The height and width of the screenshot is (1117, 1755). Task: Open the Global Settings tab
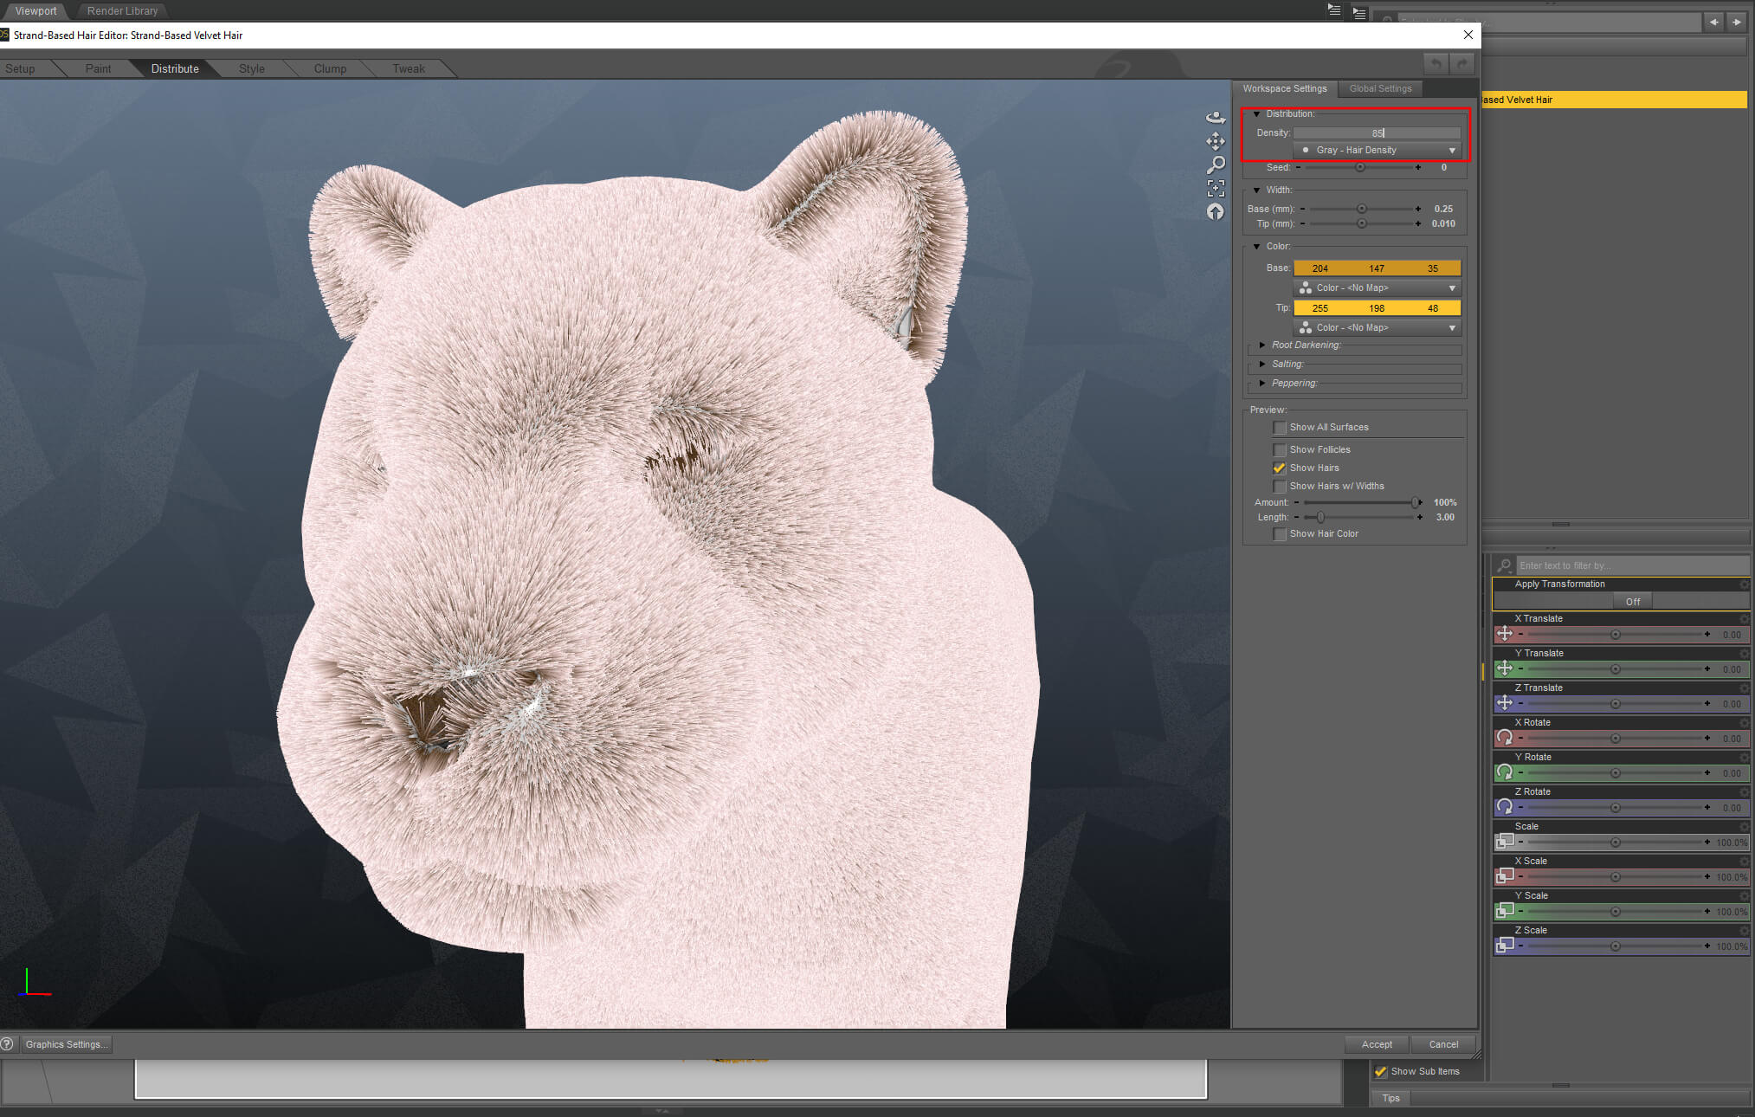pos(1379,88)
